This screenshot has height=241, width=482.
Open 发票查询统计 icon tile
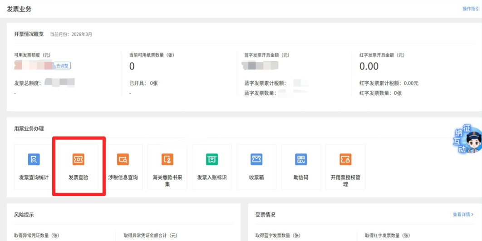(34, 159)
